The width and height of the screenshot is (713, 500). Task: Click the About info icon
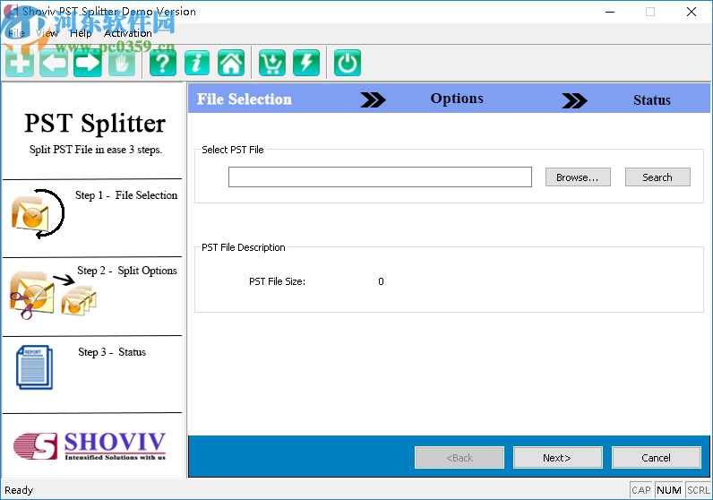tap(197, 63)
